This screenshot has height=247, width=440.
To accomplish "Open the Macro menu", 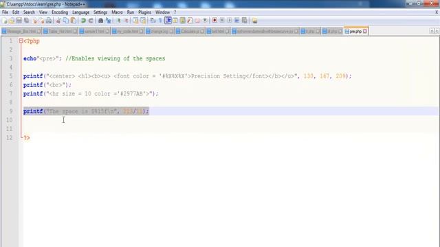I will pyautogui.click(x=117, y=12).
